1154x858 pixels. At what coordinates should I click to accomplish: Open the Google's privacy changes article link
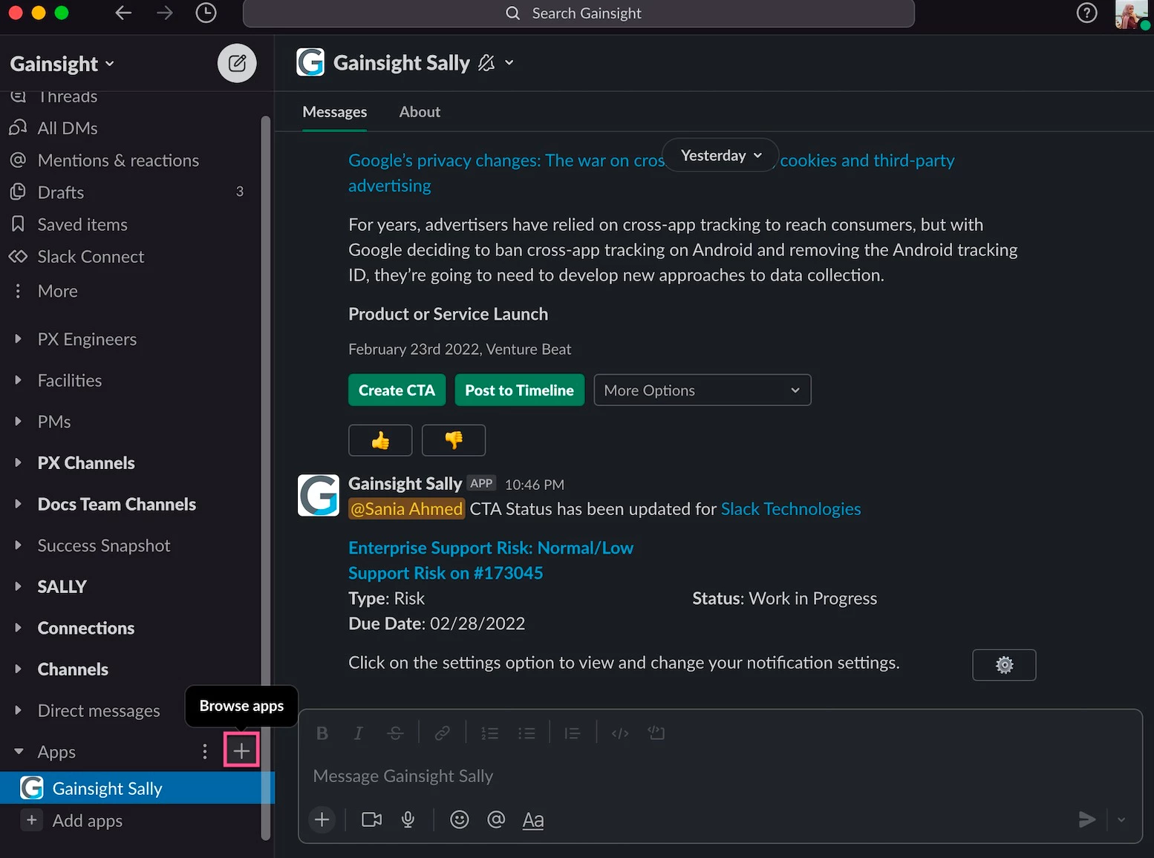(x=651, y=173)
